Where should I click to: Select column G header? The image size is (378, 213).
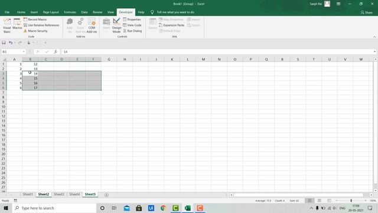(109, 59)
